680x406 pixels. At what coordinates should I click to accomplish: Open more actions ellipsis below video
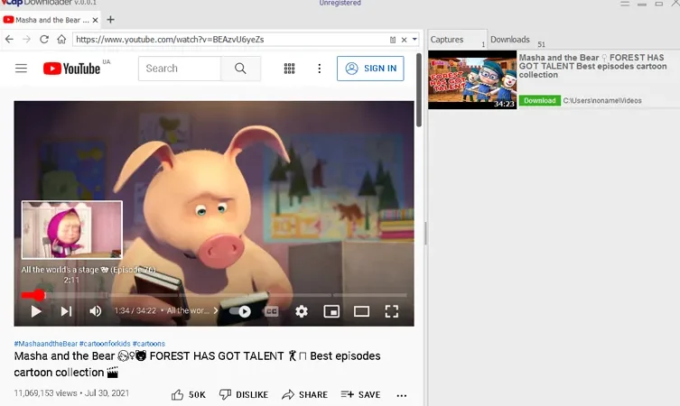[x=402, y=395]
